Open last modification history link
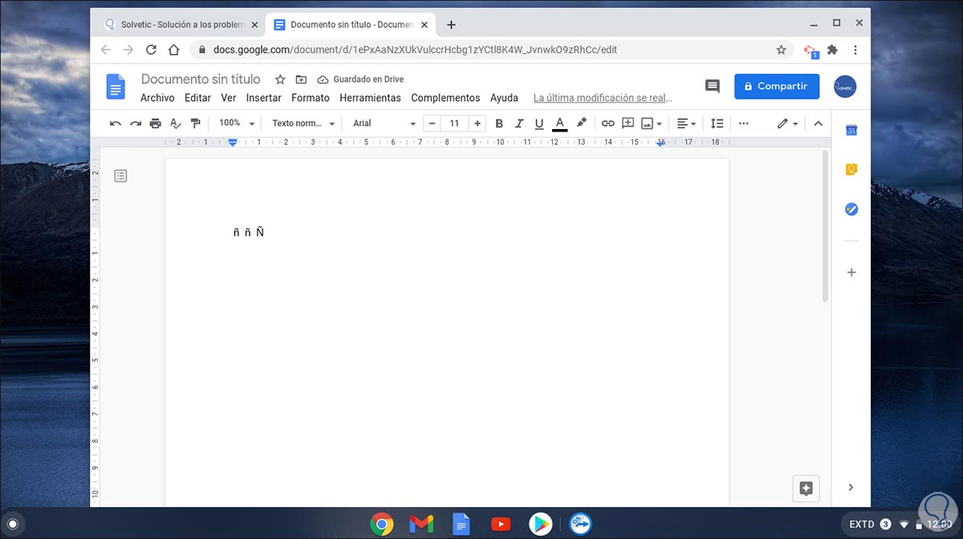This screenshot has width=963, height=539. click(x=603, y=98)
